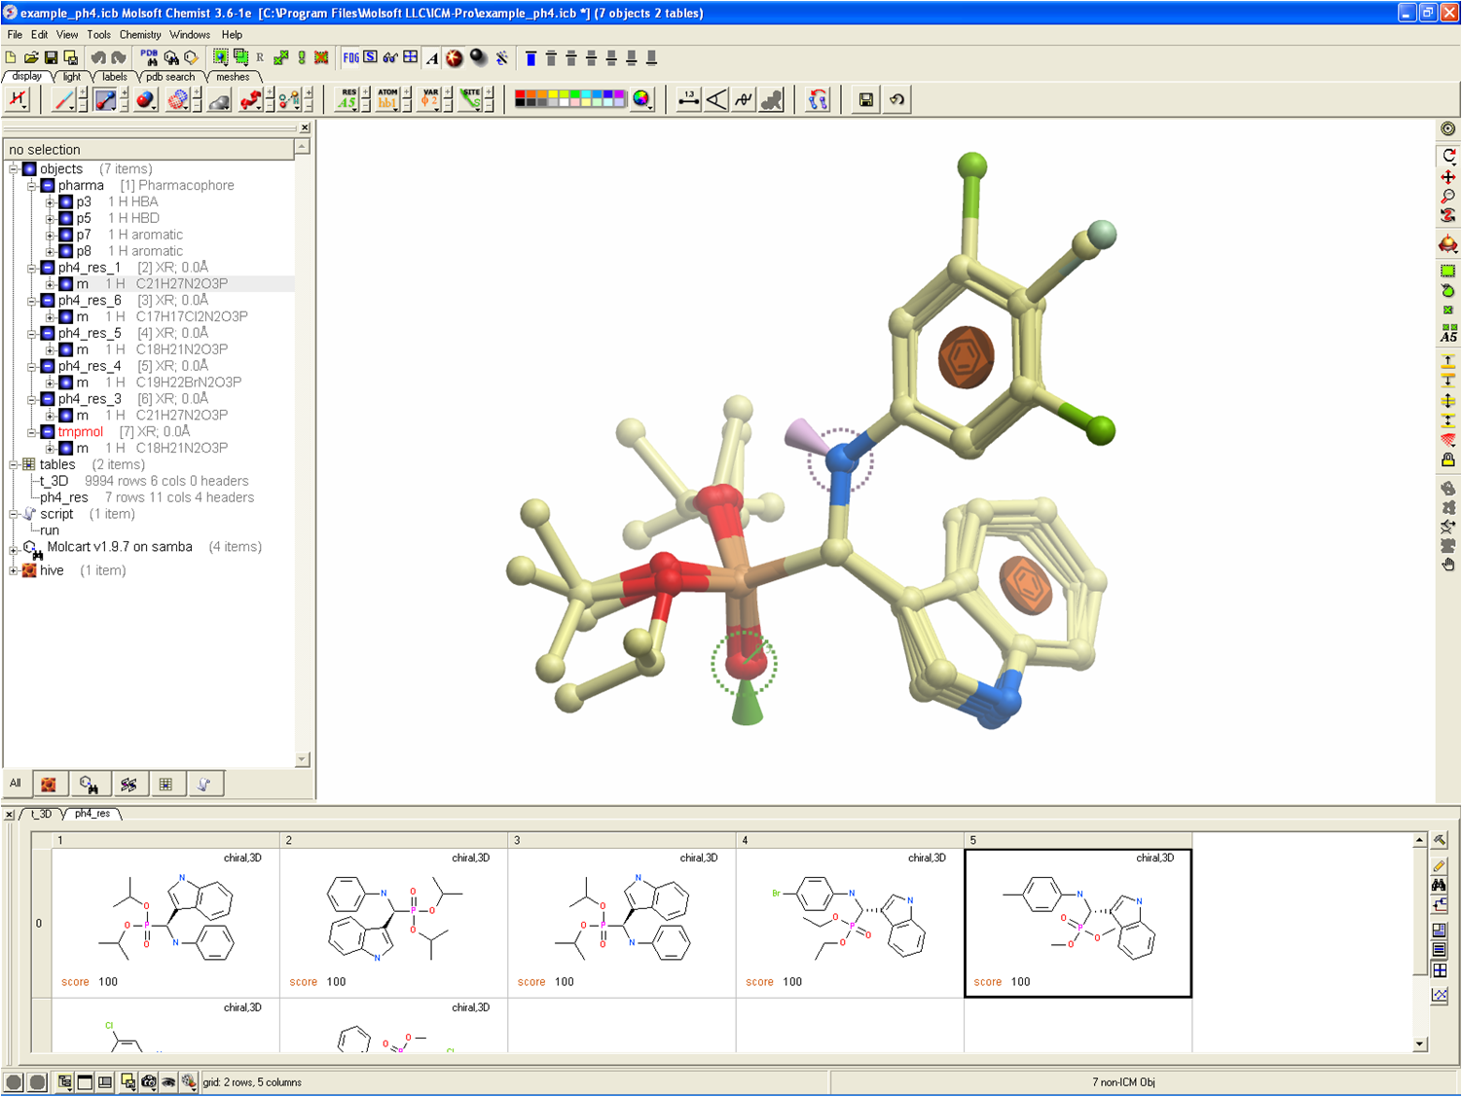Collapse the pharma tree node
Viewport: 1462px width, 1097px height.
tap(32, 186)
